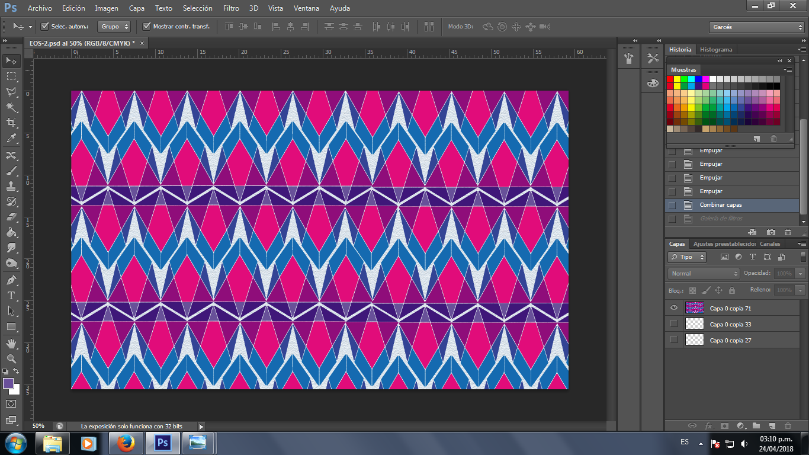Select the Zoom magnifier tool

pos(11,358)
